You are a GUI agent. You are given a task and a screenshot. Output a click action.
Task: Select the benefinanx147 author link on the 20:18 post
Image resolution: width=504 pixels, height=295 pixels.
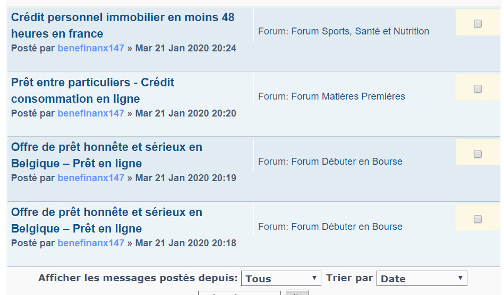91,243
